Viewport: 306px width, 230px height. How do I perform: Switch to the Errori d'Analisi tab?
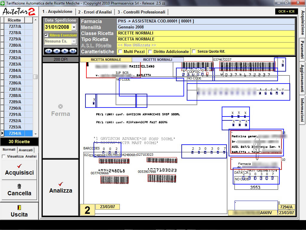tap(95, 12)
